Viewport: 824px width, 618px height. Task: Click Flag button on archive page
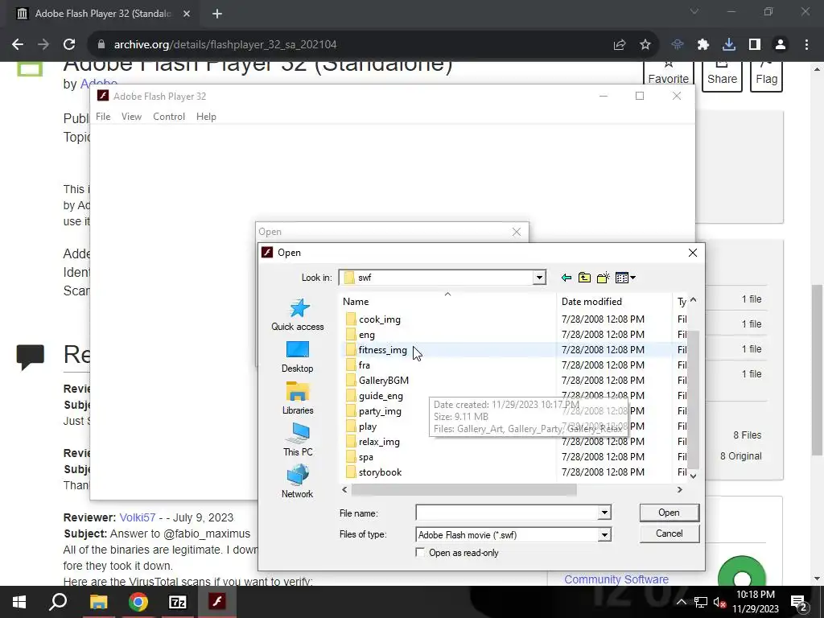click(766, 76)
